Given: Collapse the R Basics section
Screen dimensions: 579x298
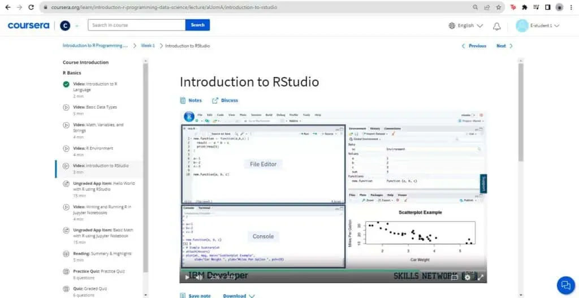Looking at the screenshot, I should point(72,73).
